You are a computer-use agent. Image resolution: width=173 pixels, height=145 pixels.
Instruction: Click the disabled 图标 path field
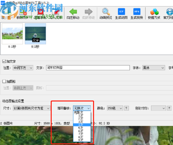(x=109, y=88)
